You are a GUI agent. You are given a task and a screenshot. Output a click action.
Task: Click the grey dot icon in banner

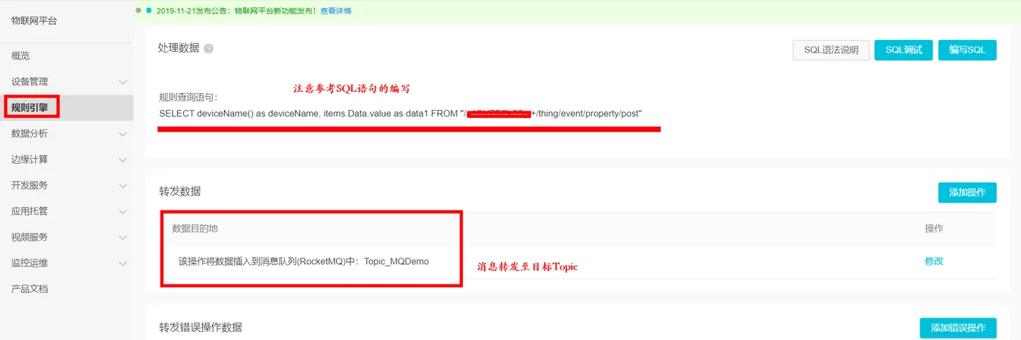point(139,11)
